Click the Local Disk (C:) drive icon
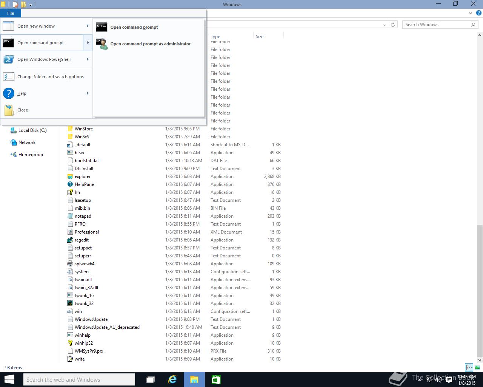This screenshot has width=483, height=387. tap(14, 130)
